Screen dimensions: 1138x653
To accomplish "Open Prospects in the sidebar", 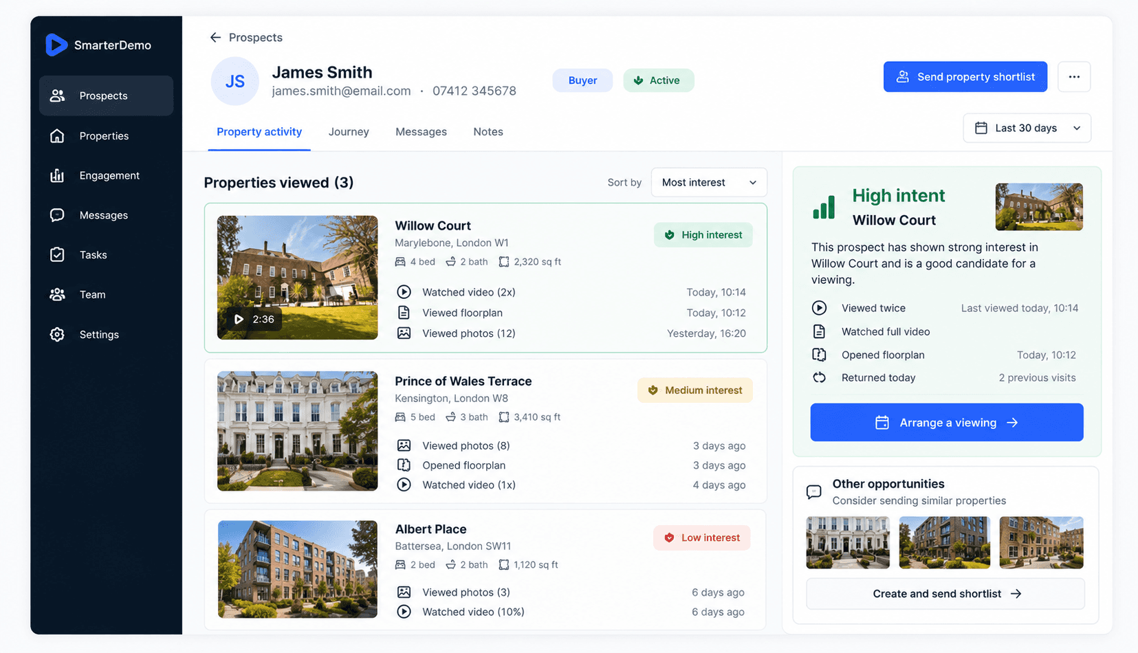I will [106, 96].
